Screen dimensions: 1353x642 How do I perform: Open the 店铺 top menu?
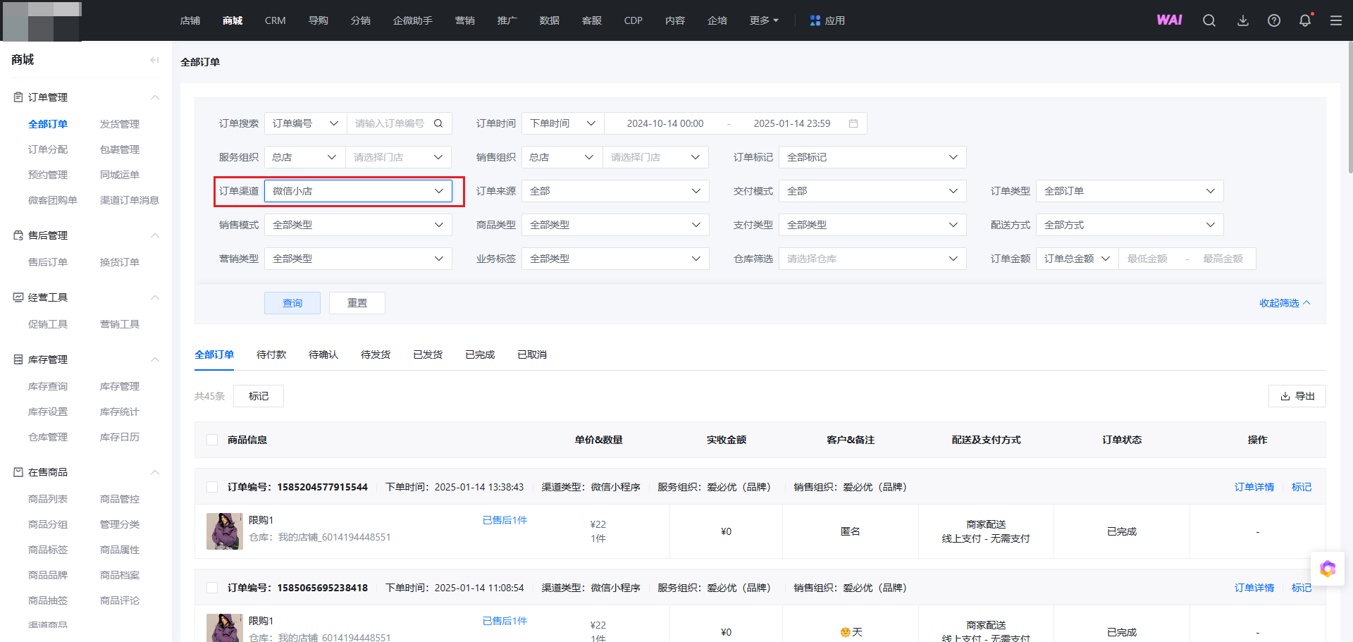[x=190, y=20]
